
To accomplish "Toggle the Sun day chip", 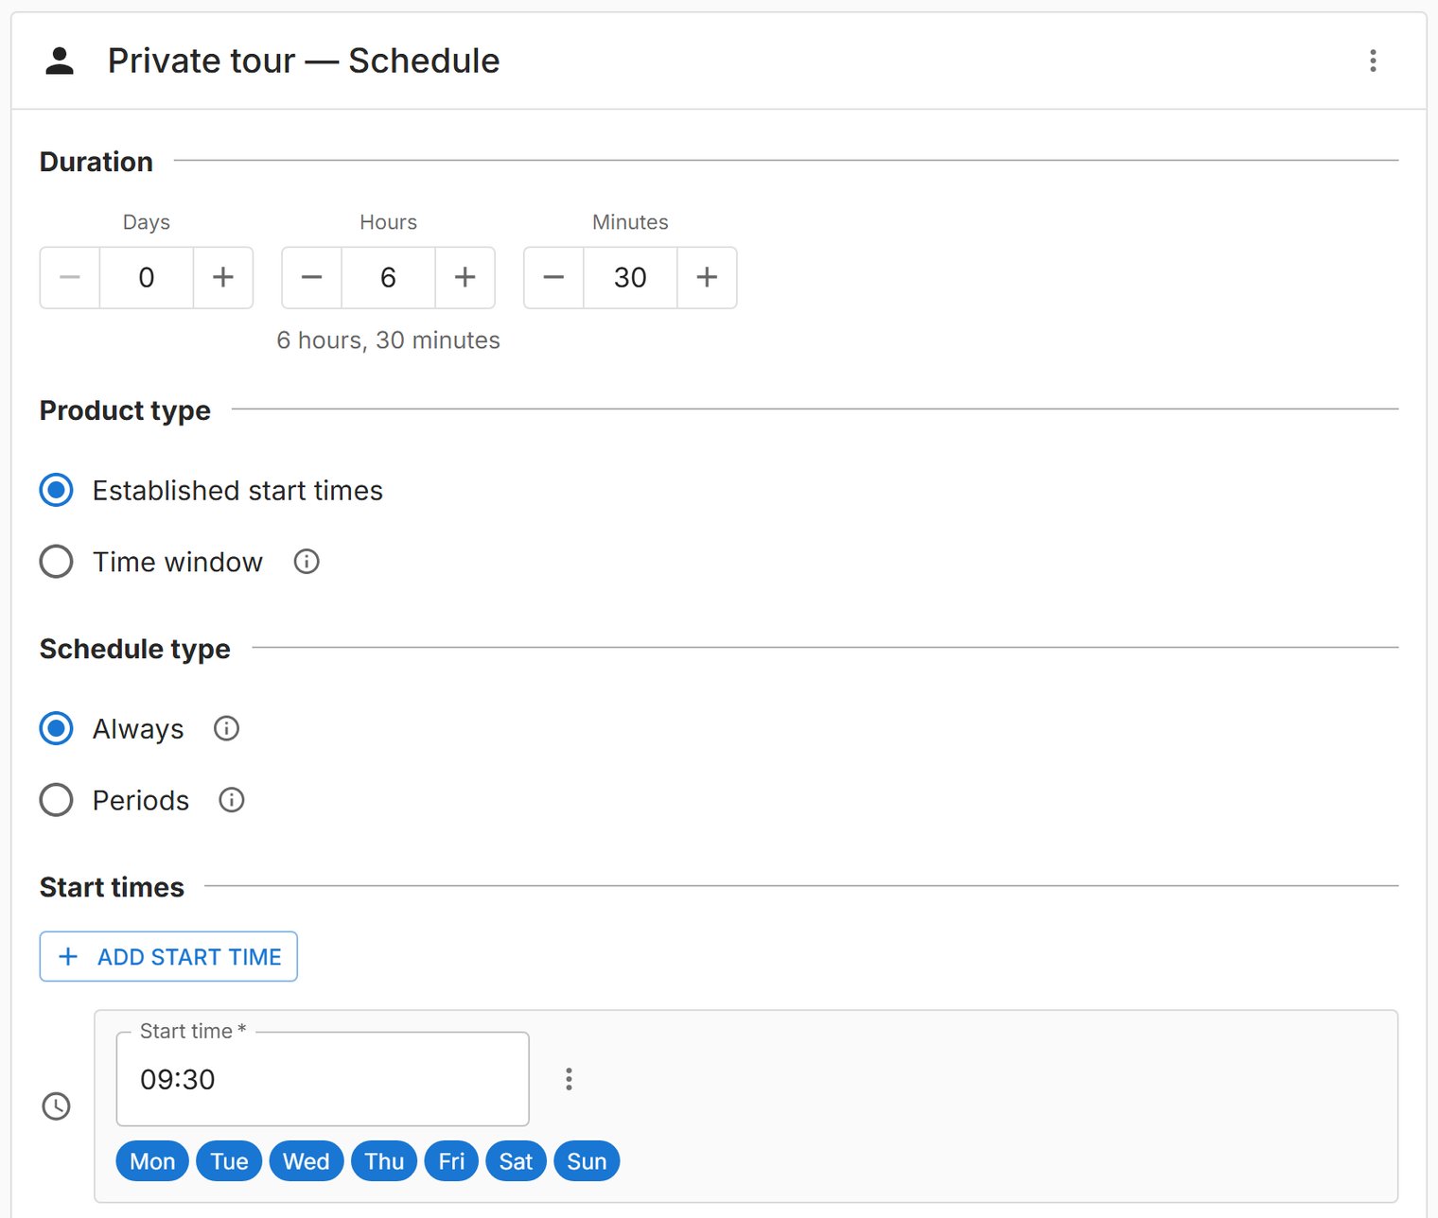I will pos(587,1161).
